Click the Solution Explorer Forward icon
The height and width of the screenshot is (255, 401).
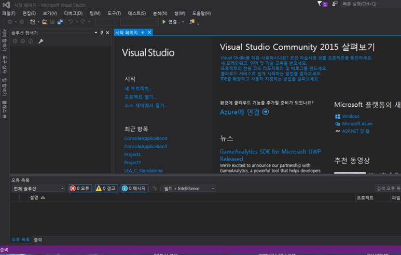click(x=23, y=41)
